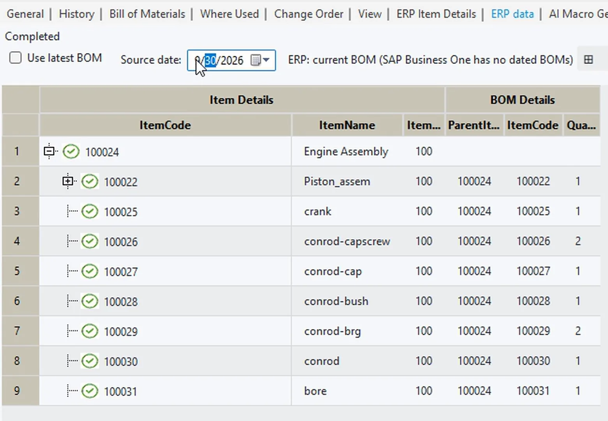The image size is (608, 421).
Task: Open the View tab
Action: (370, 14)
